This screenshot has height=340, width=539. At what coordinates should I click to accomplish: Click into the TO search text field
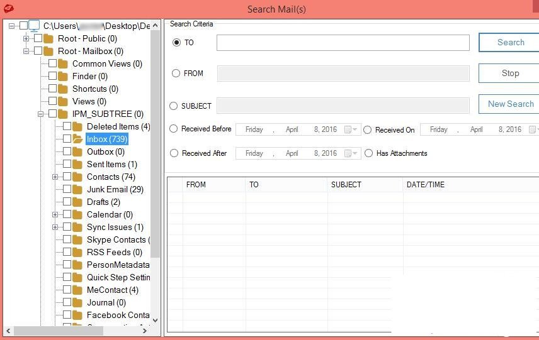(343, 43)
